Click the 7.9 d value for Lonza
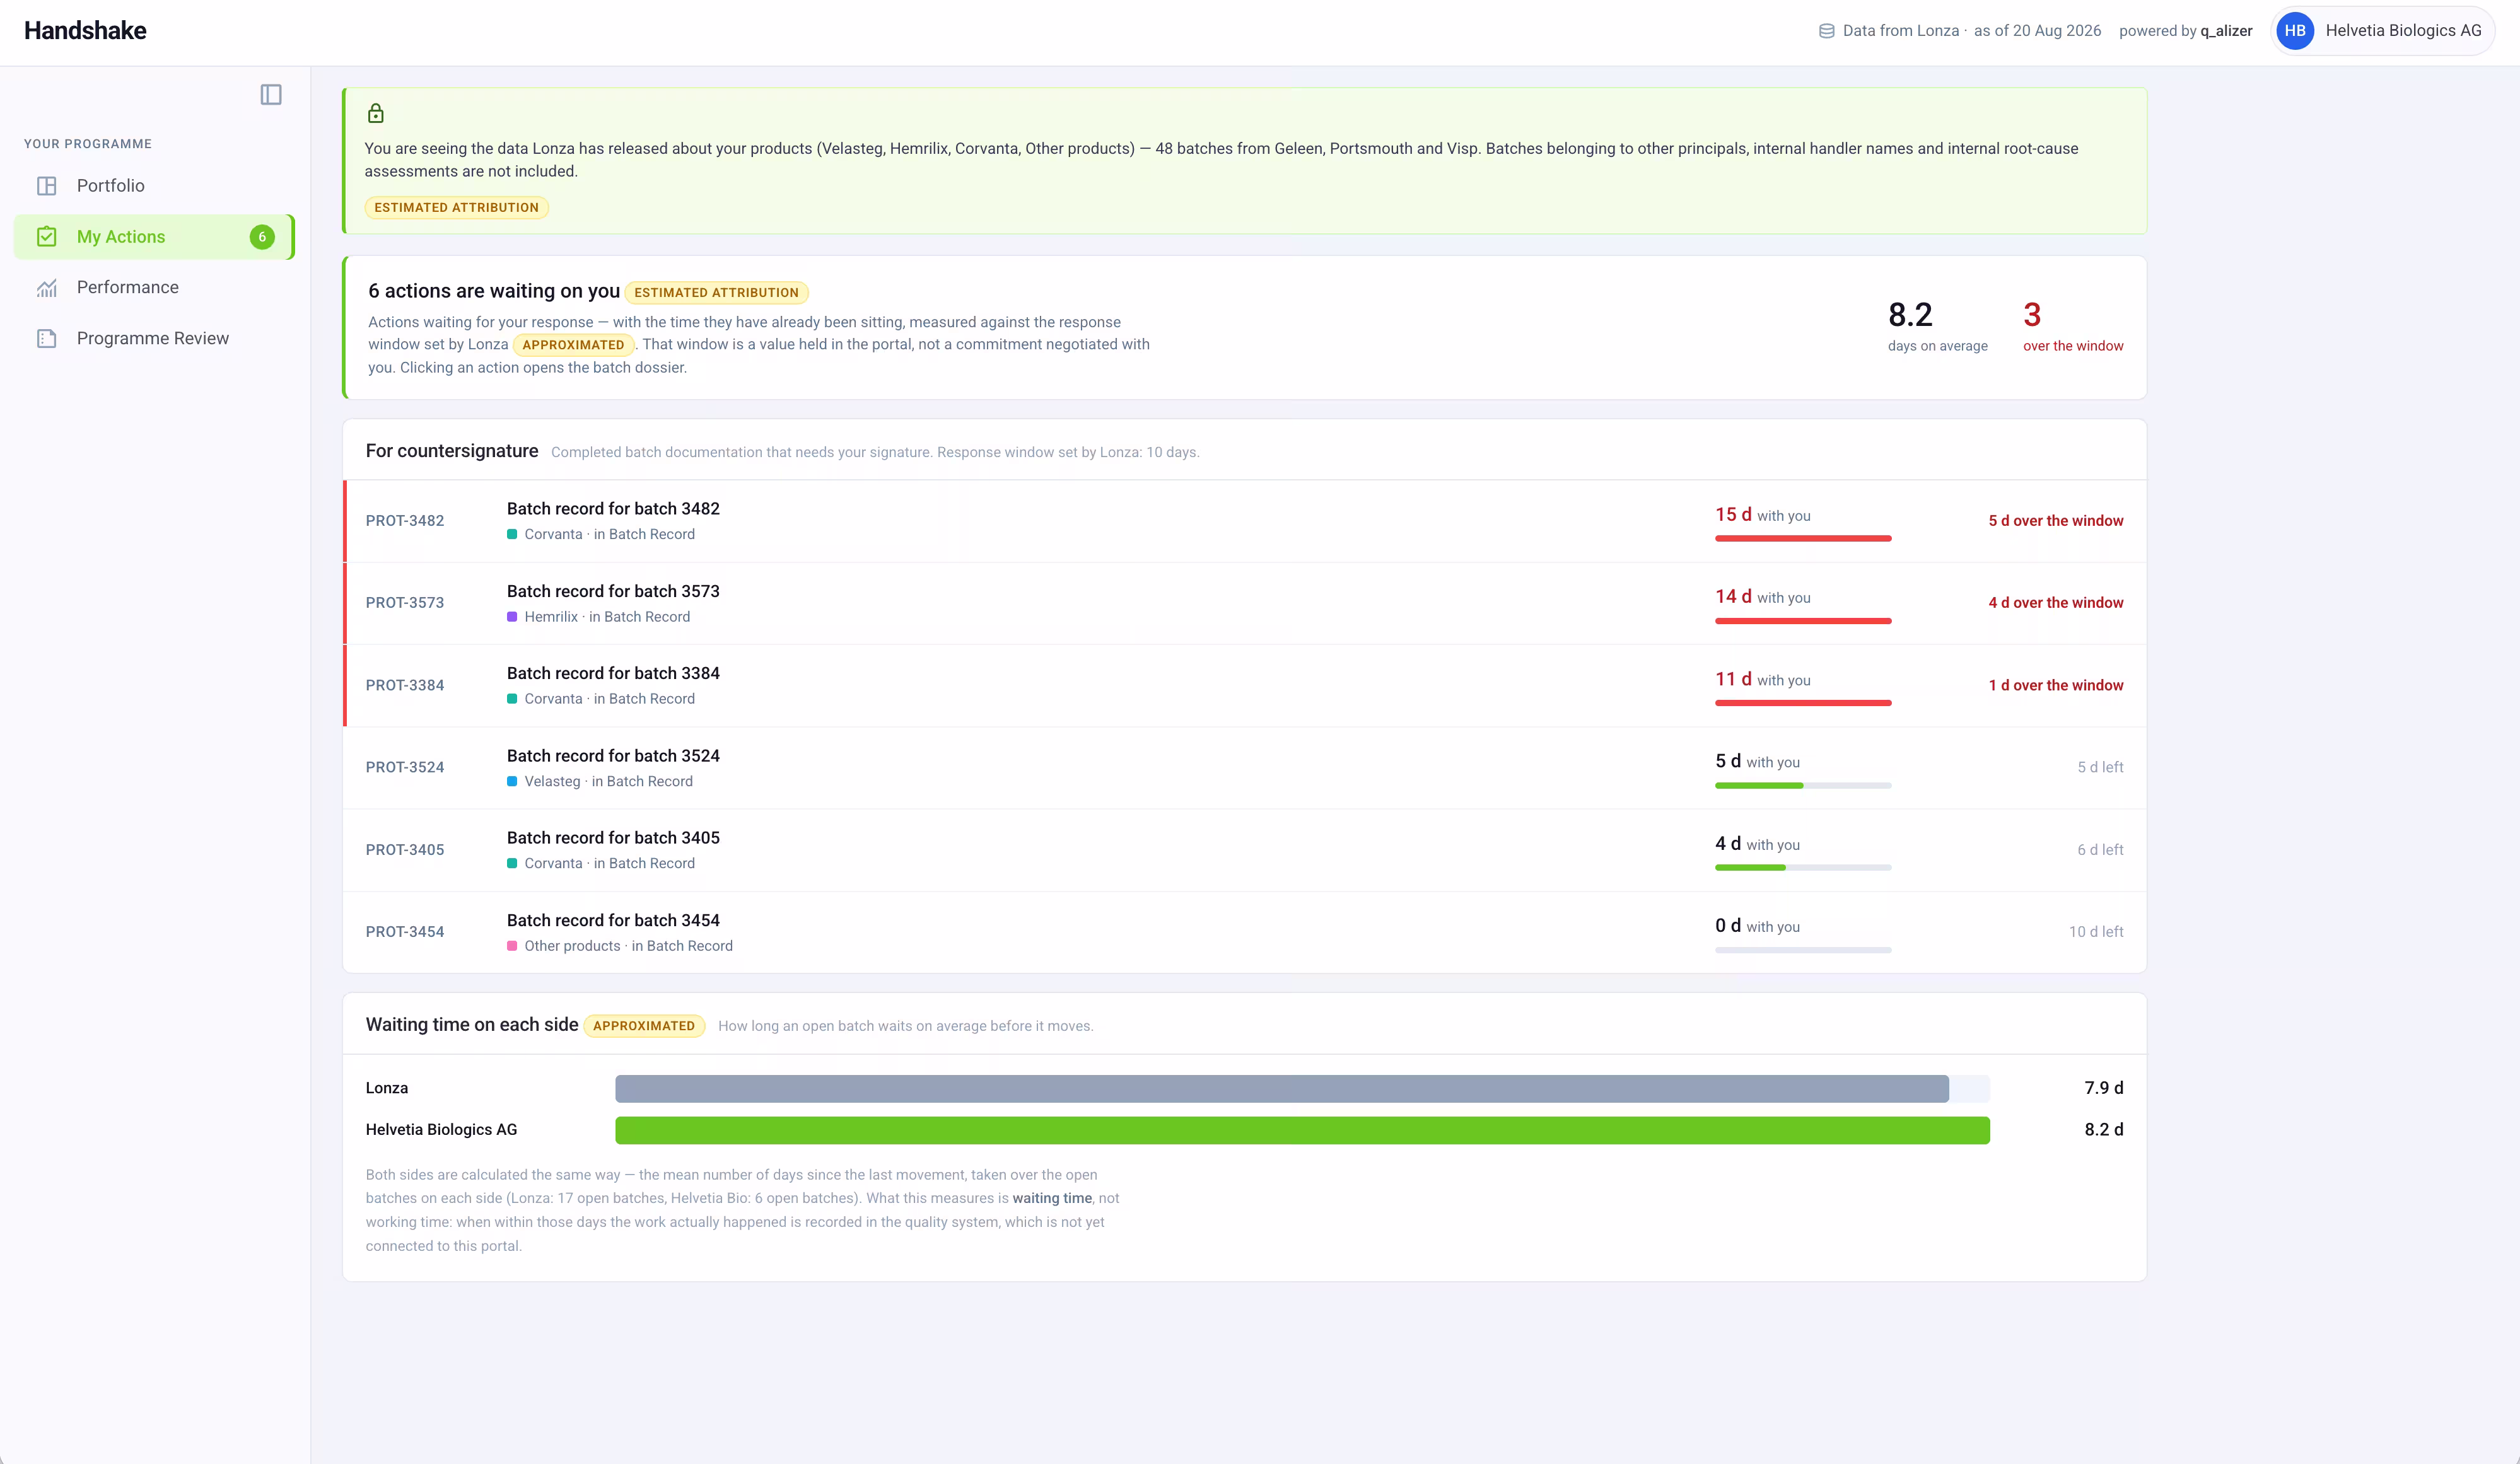This screenshot has width=2520, height=1464. 2104,1088
